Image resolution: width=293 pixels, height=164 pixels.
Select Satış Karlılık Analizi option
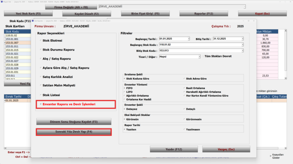pyautogui.click(x=56, y=77)
